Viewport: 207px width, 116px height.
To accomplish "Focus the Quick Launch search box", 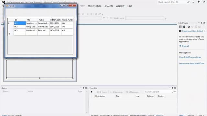I will (172, 2).
